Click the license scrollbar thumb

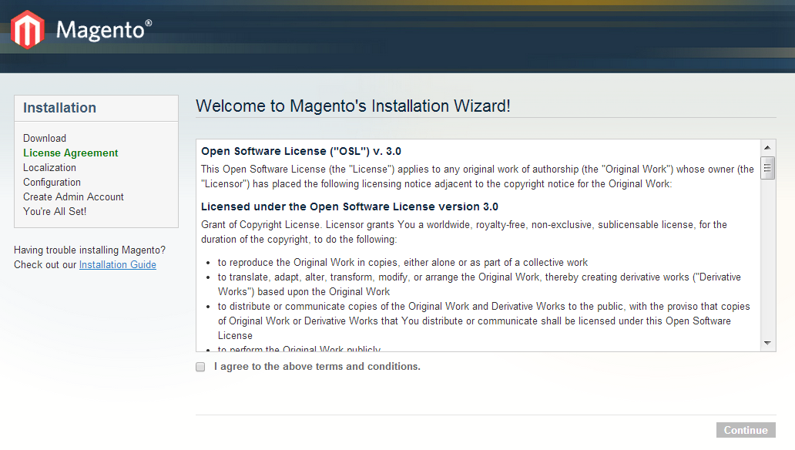(767, 169)
